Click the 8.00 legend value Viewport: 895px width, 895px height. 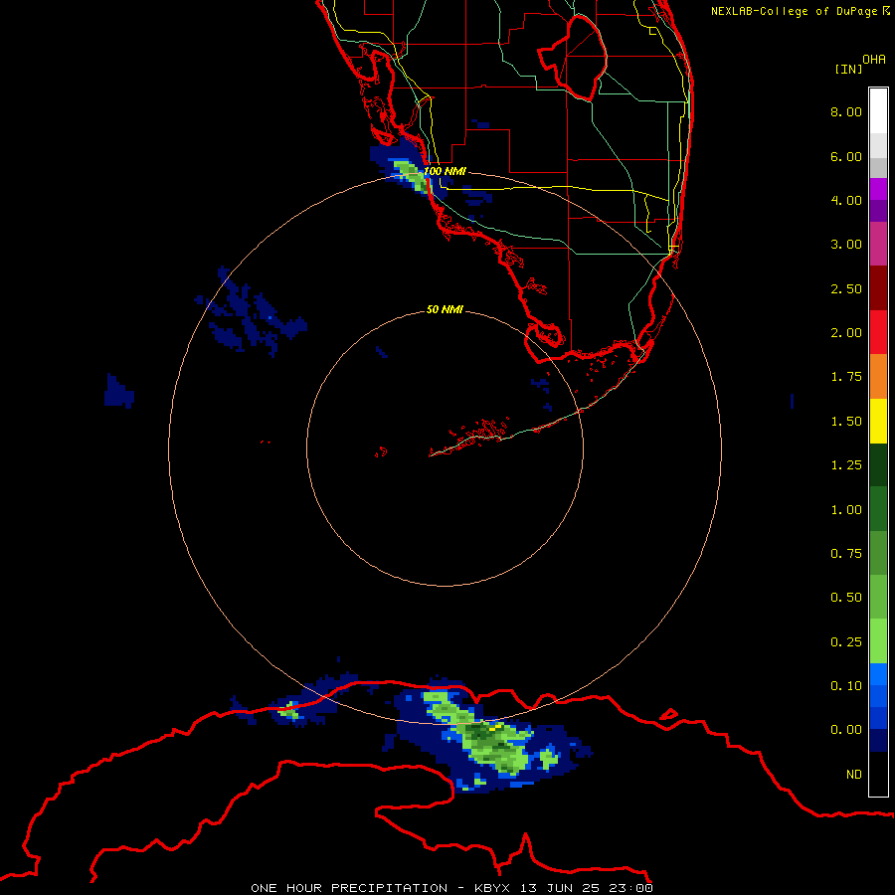[x=846, y=111]
